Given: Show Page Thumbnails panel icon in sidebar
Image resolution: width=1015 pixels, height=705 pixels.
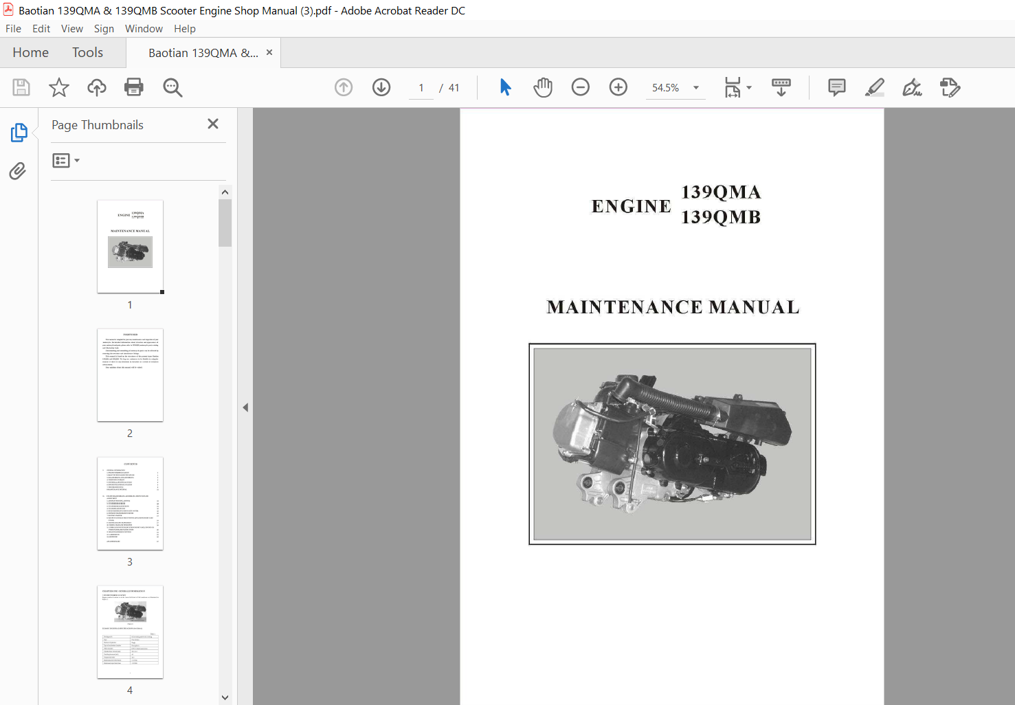Looking at the screenshot, I should 19,133.
